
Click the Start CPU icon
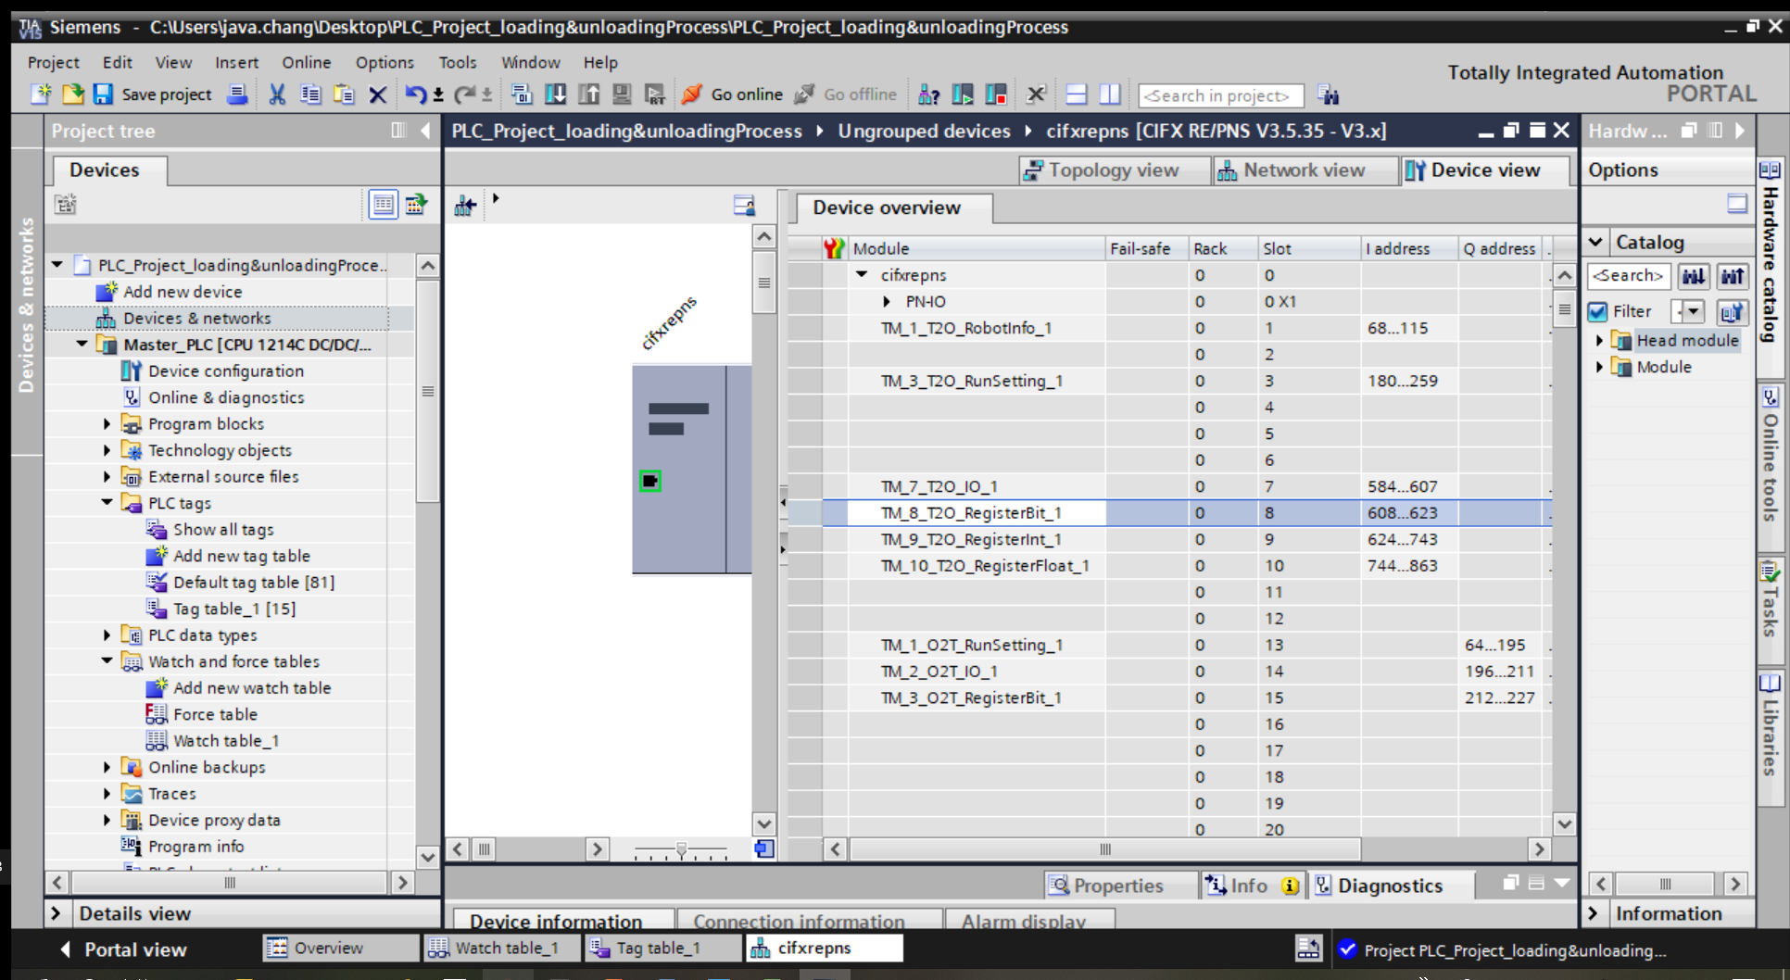pyautogui.click(x=963, y=94)
